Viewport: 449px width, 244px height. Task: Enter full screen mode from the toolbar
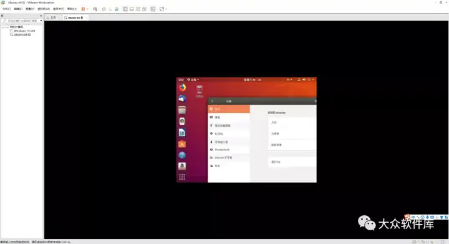click(138, 9)
